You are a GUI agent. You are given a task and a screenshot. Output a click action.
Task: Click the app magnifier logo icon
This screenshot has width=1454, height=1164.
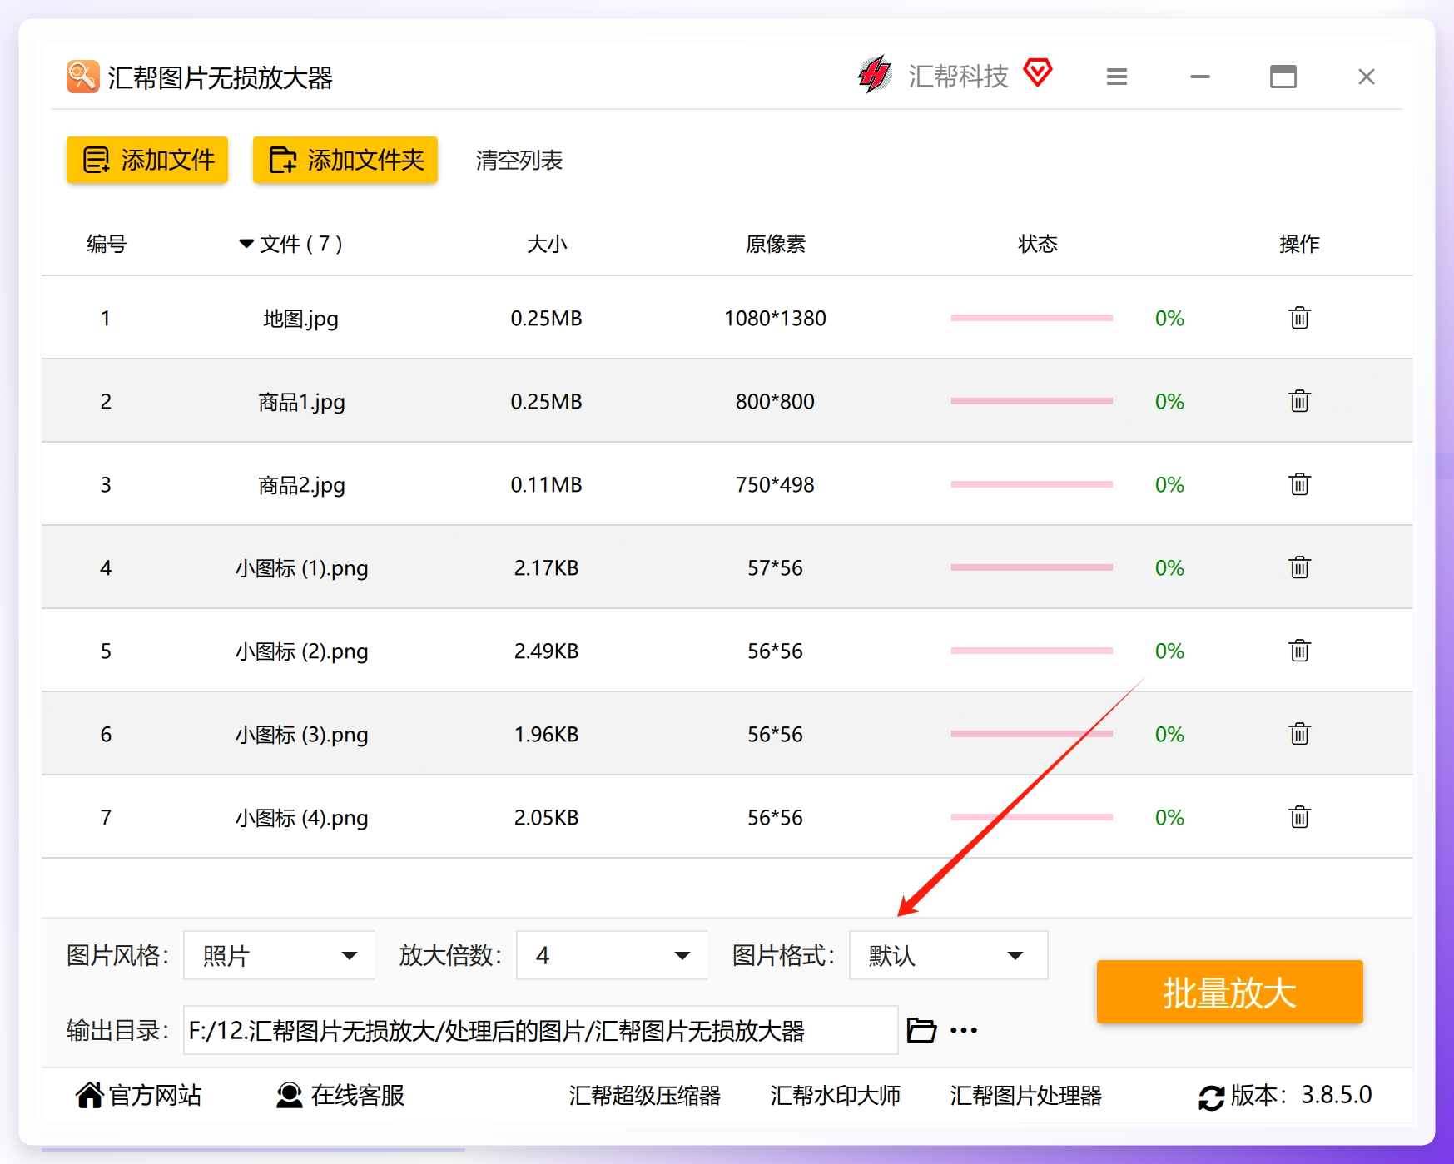(83, 77)
